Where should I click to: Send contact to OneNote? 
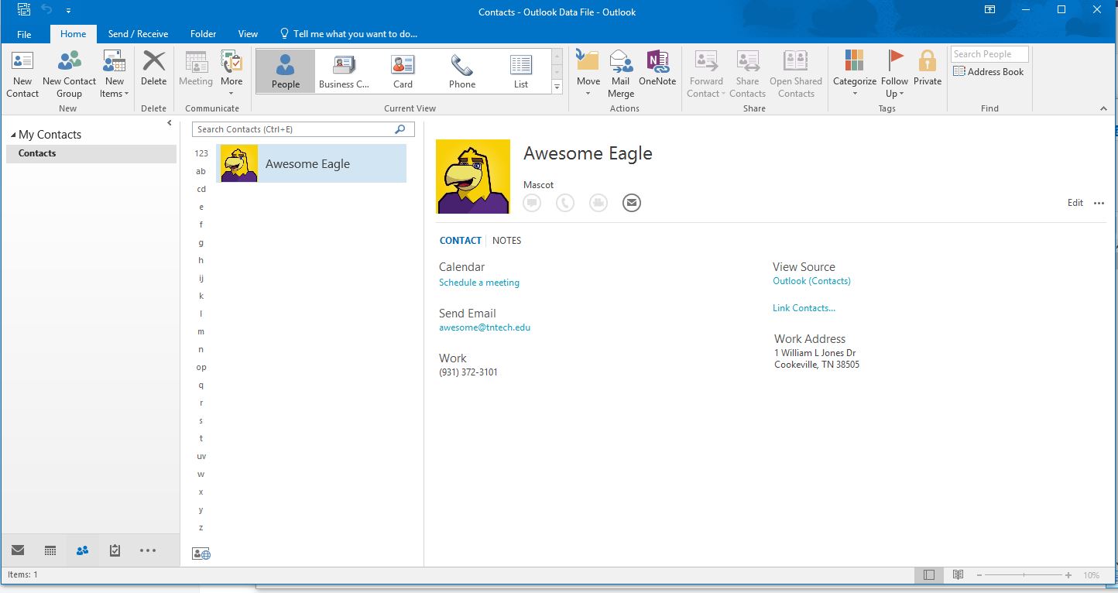657,71
